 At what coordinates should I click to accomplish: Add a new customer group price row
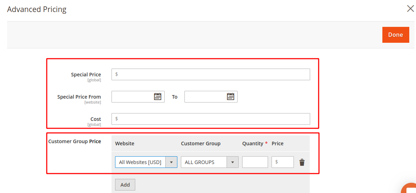(x=125, y=185)
